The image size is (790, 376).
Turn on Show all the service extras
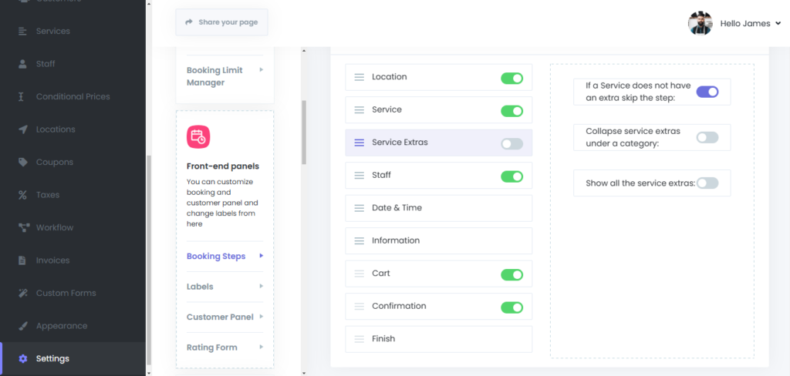click(x=707, y=183)
